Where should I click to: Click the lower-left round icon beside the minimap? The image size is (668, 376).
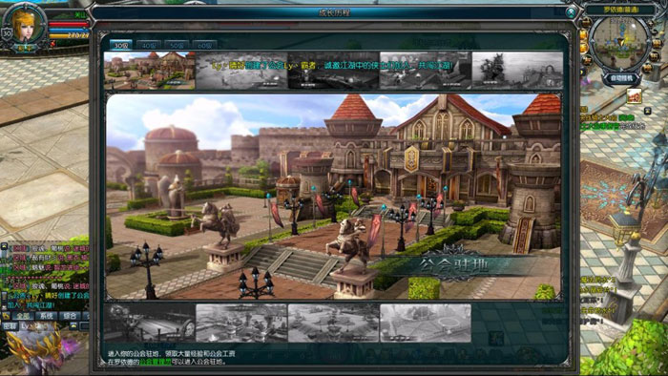click(x=587, y=61)
